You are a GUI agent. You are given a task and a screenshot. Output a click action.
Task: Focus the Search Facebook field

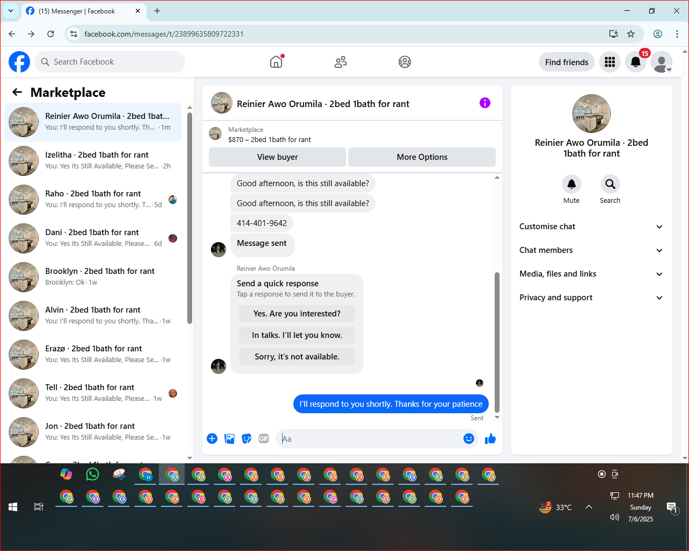[x=110, y=62]
